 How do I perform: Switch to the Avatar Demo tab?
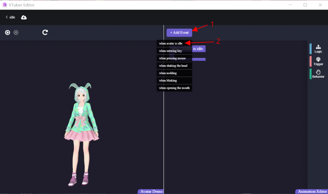coord(150,191)
